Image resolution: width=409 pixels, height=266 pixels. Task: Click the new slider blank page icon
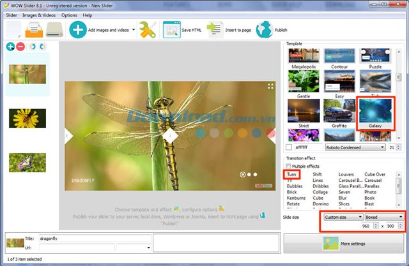tap(13, 29)
